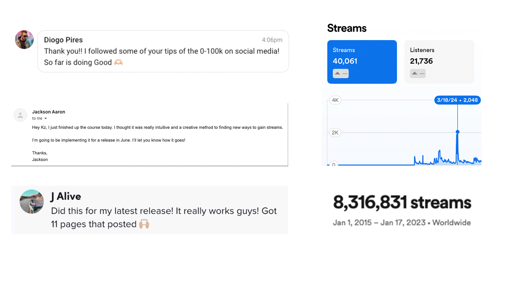Click the 4:06pm message timestamp
508x286 pixels.
point(272,40)
